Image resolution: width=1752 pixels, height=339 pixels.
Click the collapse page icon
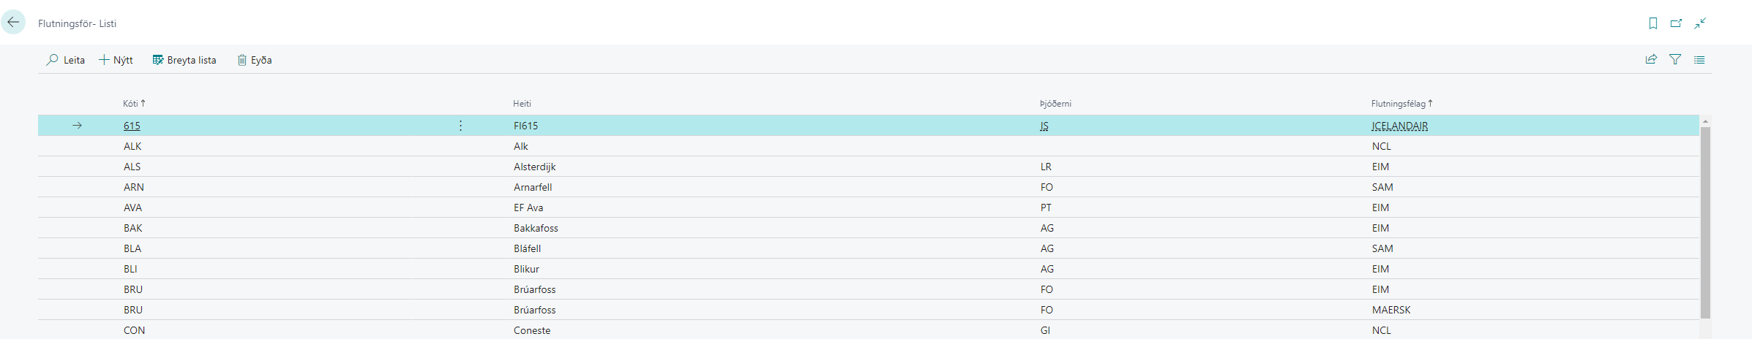point(1700,23)
